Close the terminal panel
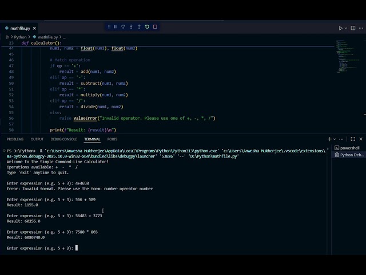 [361, 139]
